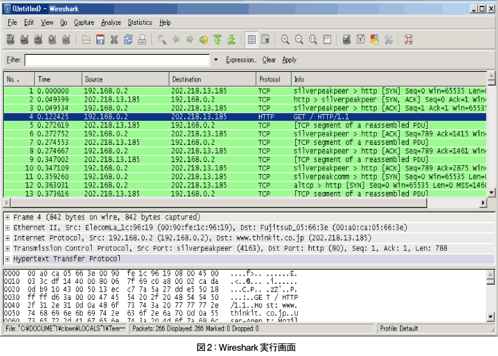Open the Analyze menu
The height and width of the screenshot is (356, 498).
click(111, 22)
